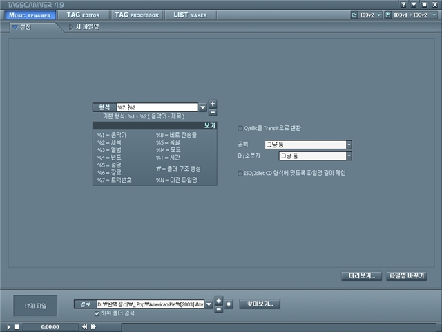Click the minus icon next to path field
Image resolution: width=442 pixels, height=332 pixels.
(x=218, y=308)
